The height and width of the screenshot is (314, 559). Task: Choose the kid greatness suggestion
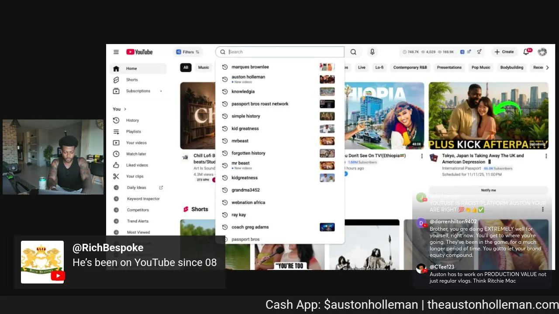pyautogui.click(x=279, y=129)
